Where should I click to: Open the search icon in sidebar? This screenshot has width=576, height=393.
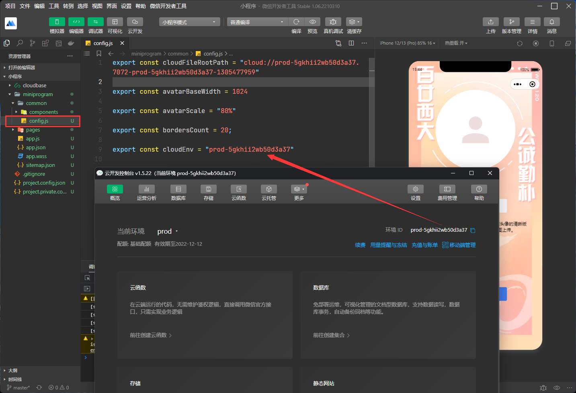point(20,43)
